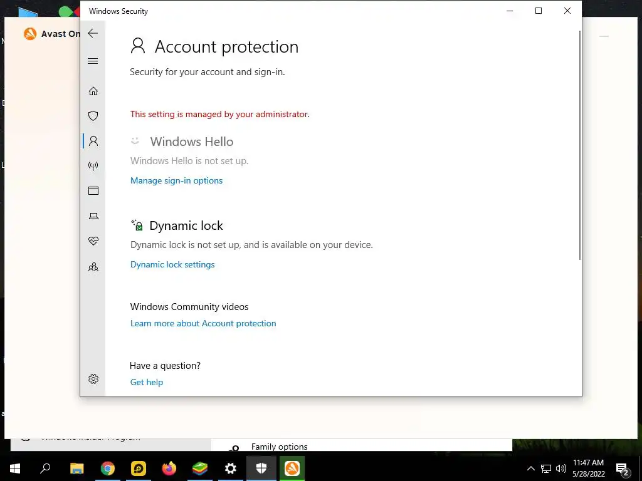Open volume control in system tray
642x481 pixels.
click(x=561, y=468)
